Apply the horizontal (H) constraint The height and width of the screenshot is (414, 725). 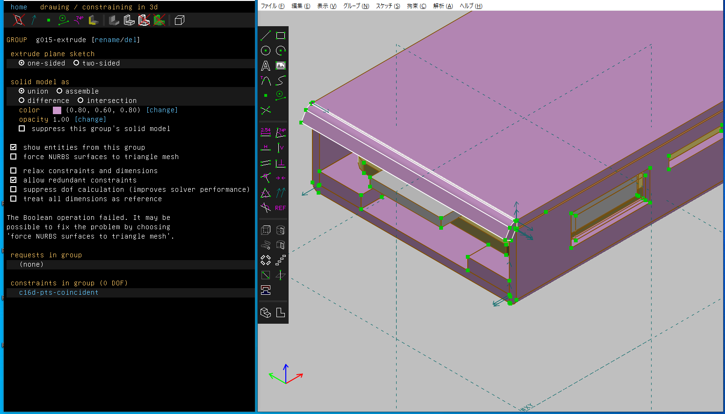[266, 148]
